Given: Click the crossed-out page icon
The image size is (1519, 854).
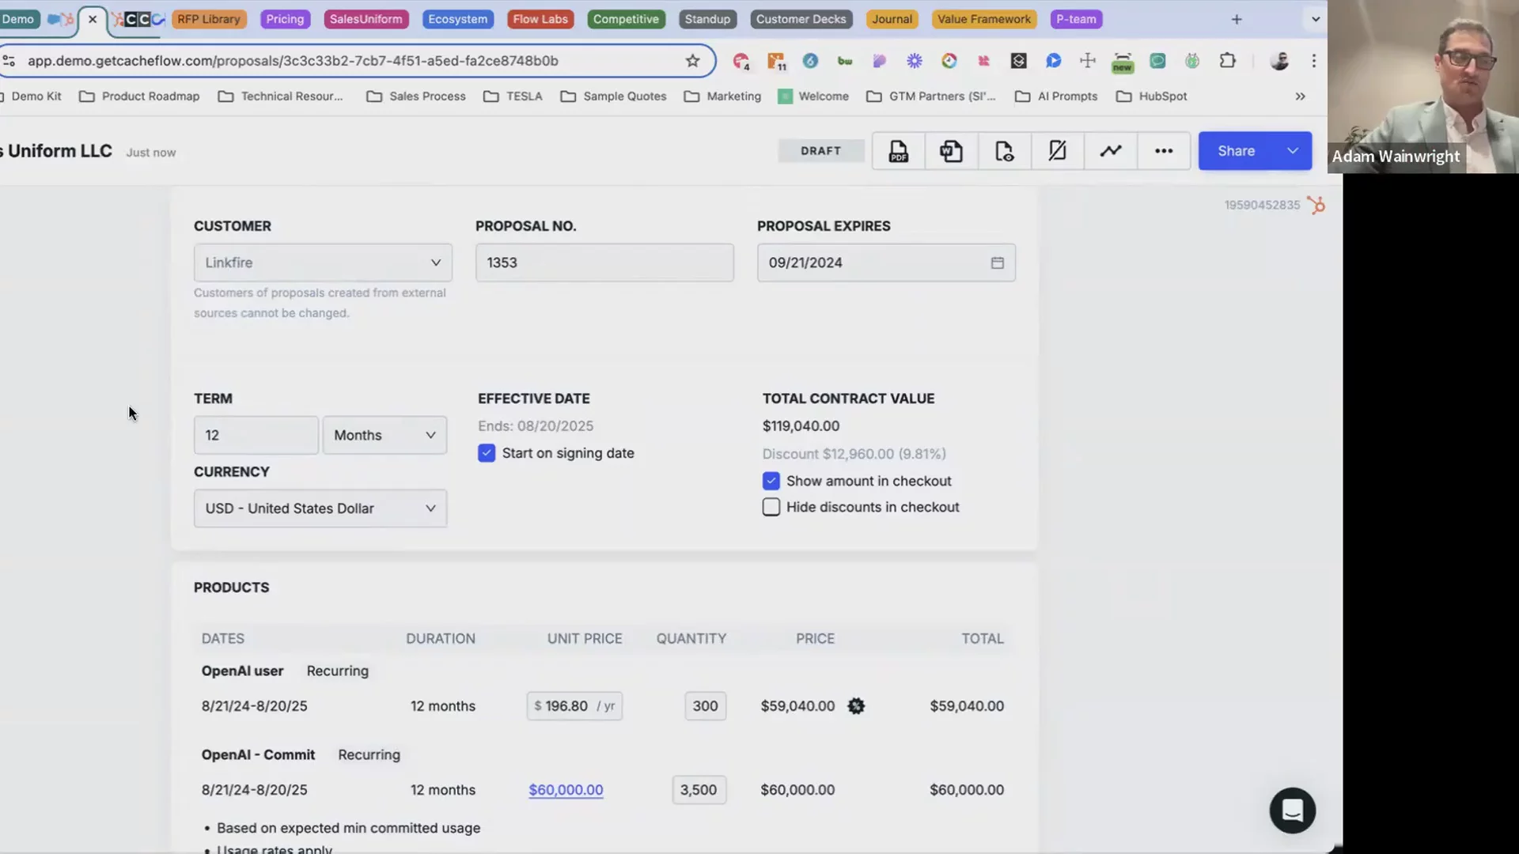Looking at the screenshot, I should [x=1057, y=151].
